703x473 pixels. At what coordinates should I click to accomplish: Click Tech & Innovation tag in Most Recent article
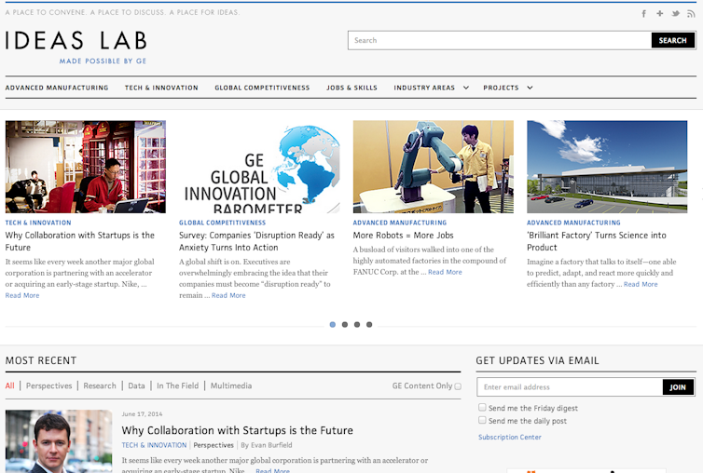[x=154, y=445]
